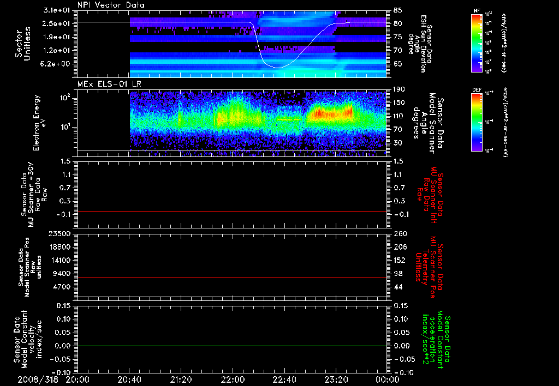This screenshot has width=559, height=386.
Task: Click the "23500" scanner position tick value
Action: tap(59, 233)
